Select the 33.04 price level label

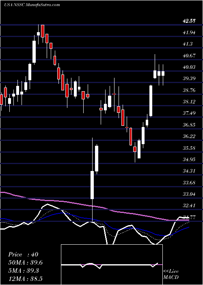(x=189, y=194)
